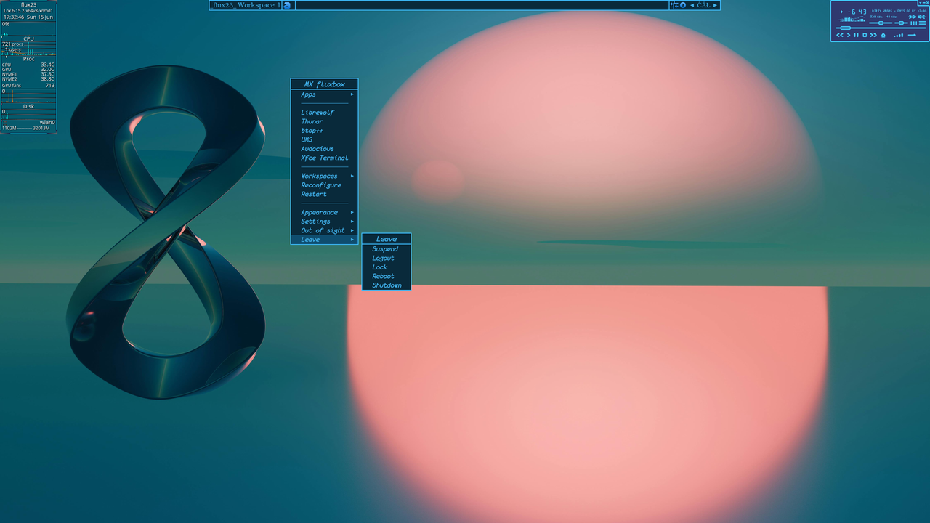Click the MX fluxbox menu title

tap(324, 84)
